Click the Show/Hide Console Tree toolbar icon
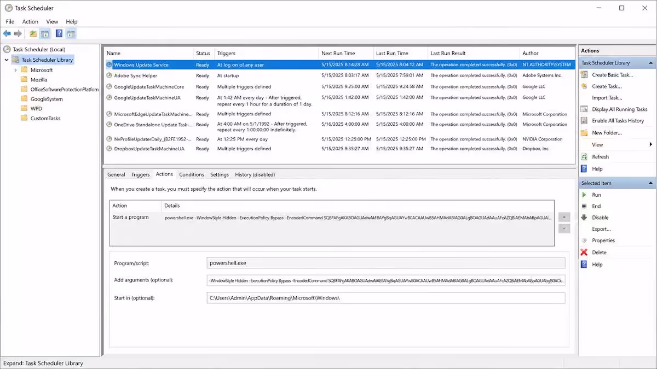 [45, 34]
